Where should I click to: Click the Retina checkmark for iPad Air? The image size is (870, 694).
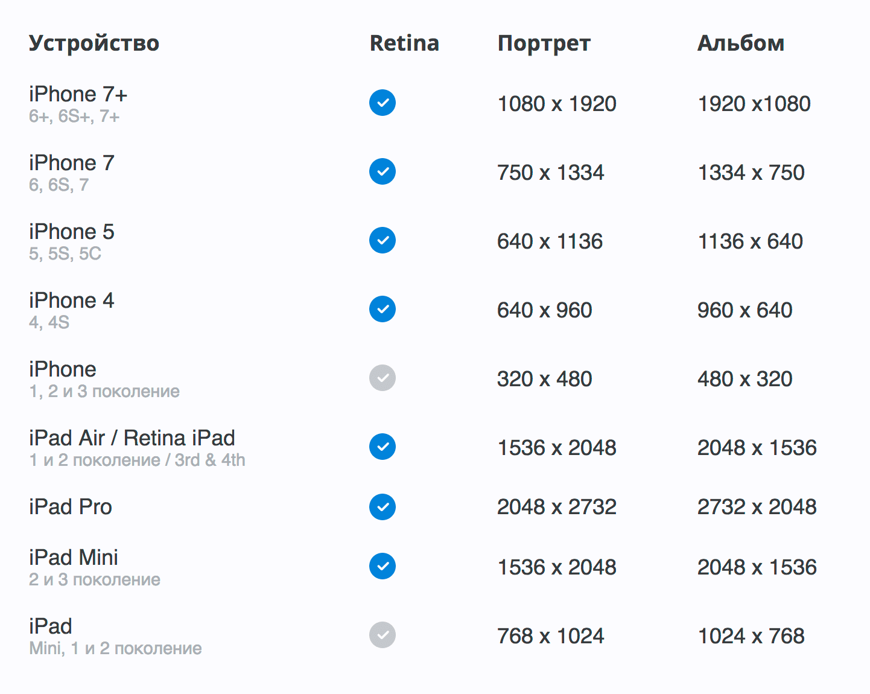[x=383, y=447]
